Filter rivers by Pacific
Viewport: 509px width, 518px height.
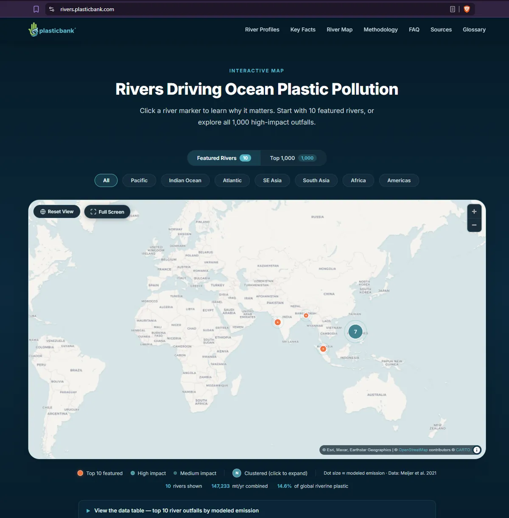click(x=139, y=180)
